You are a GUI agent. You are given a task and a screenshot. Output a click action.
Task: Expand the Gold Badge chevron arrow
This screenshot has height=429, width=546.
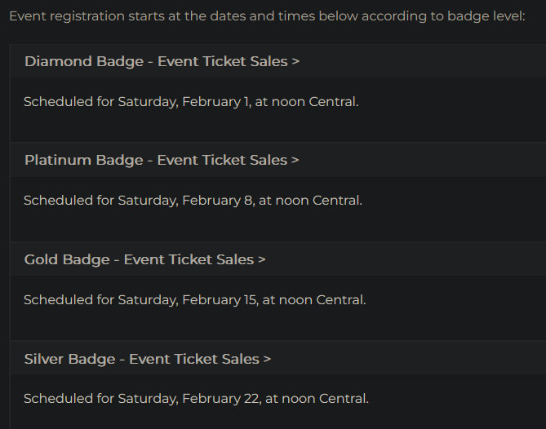[x=262, y=260]
